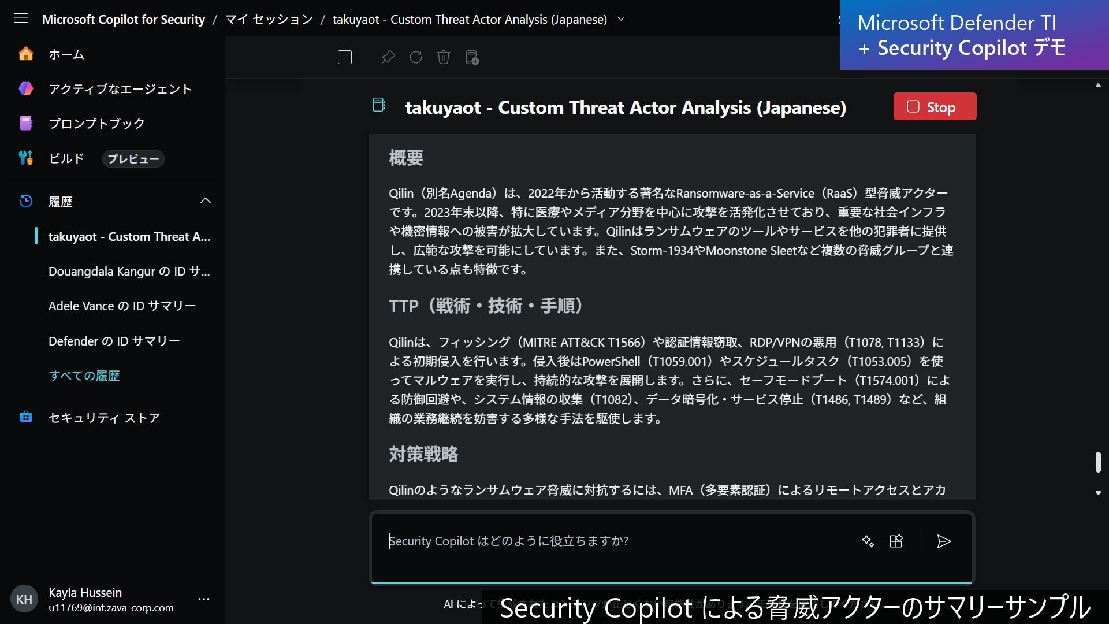This screenshot has width=1109, height=624.
Task: Open Kayla Hussein account options ellipsis
Action: coord(204,599)
